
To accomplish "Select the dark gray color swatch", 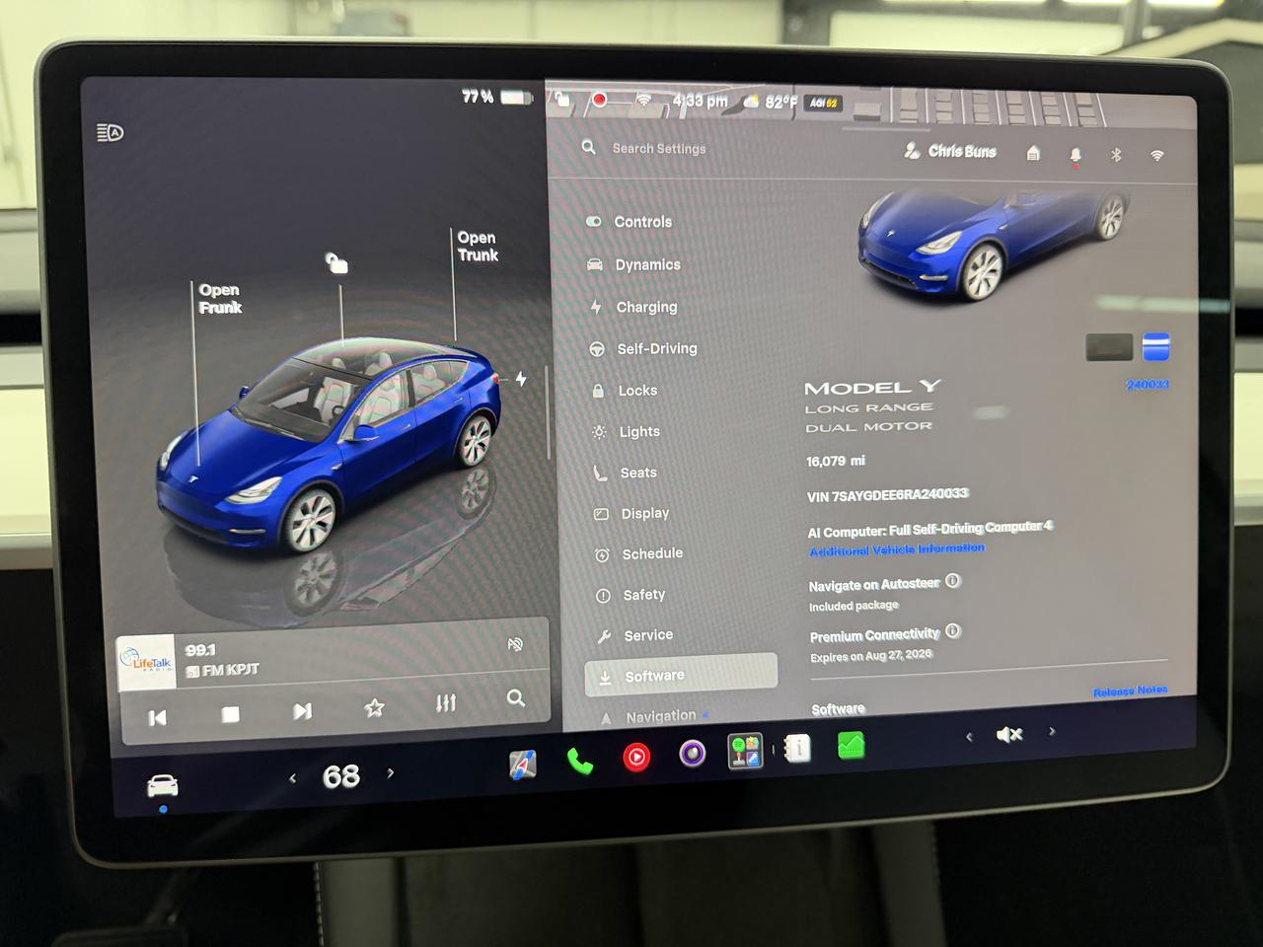I will [1109, 347].
